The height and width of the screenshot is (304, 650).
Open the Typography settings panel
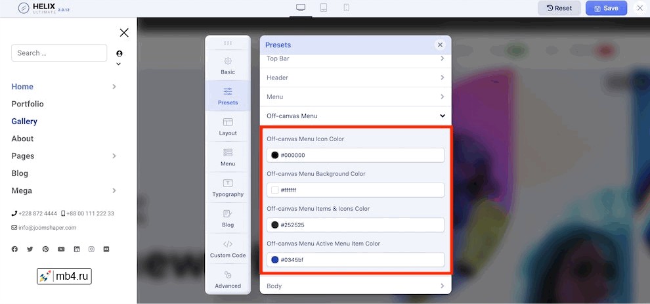pos(228,188)
